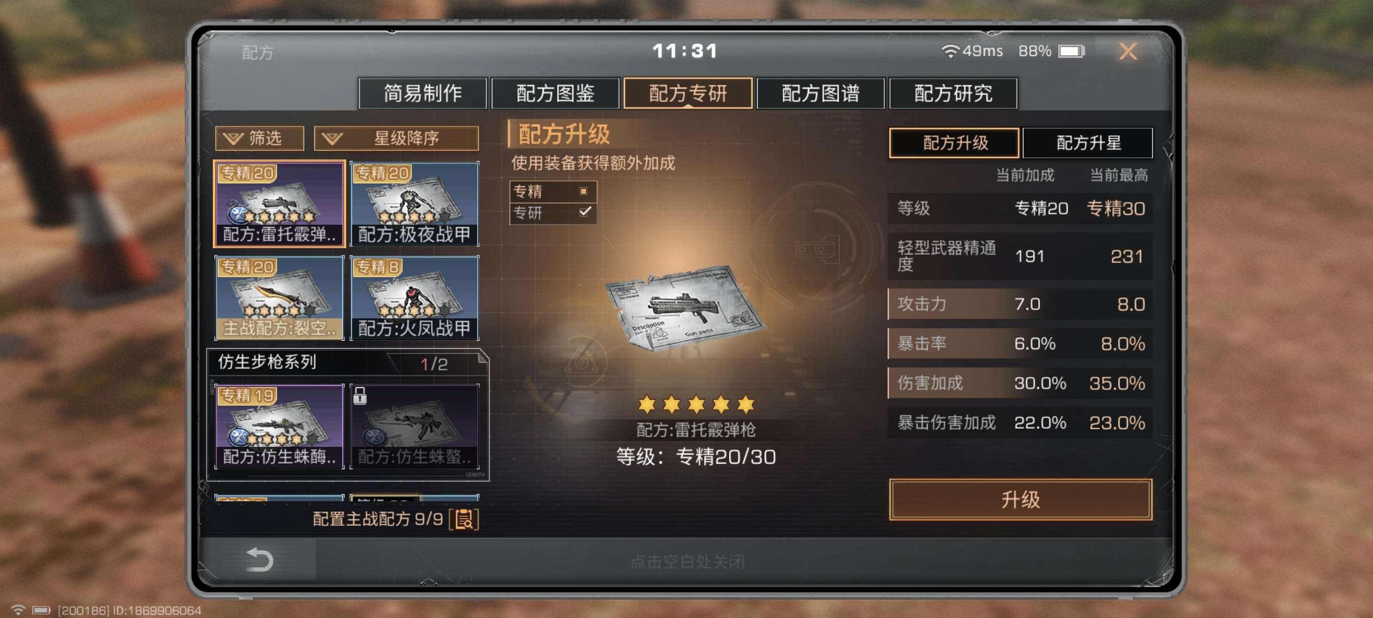The height and width of the screenshot is (618, 1373).
Task: Open the 星级降序 sort dropdown
Action: 396,138
